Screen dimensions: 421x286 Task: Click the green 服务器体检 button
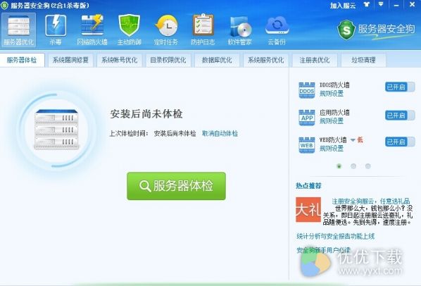coord(176,186)
